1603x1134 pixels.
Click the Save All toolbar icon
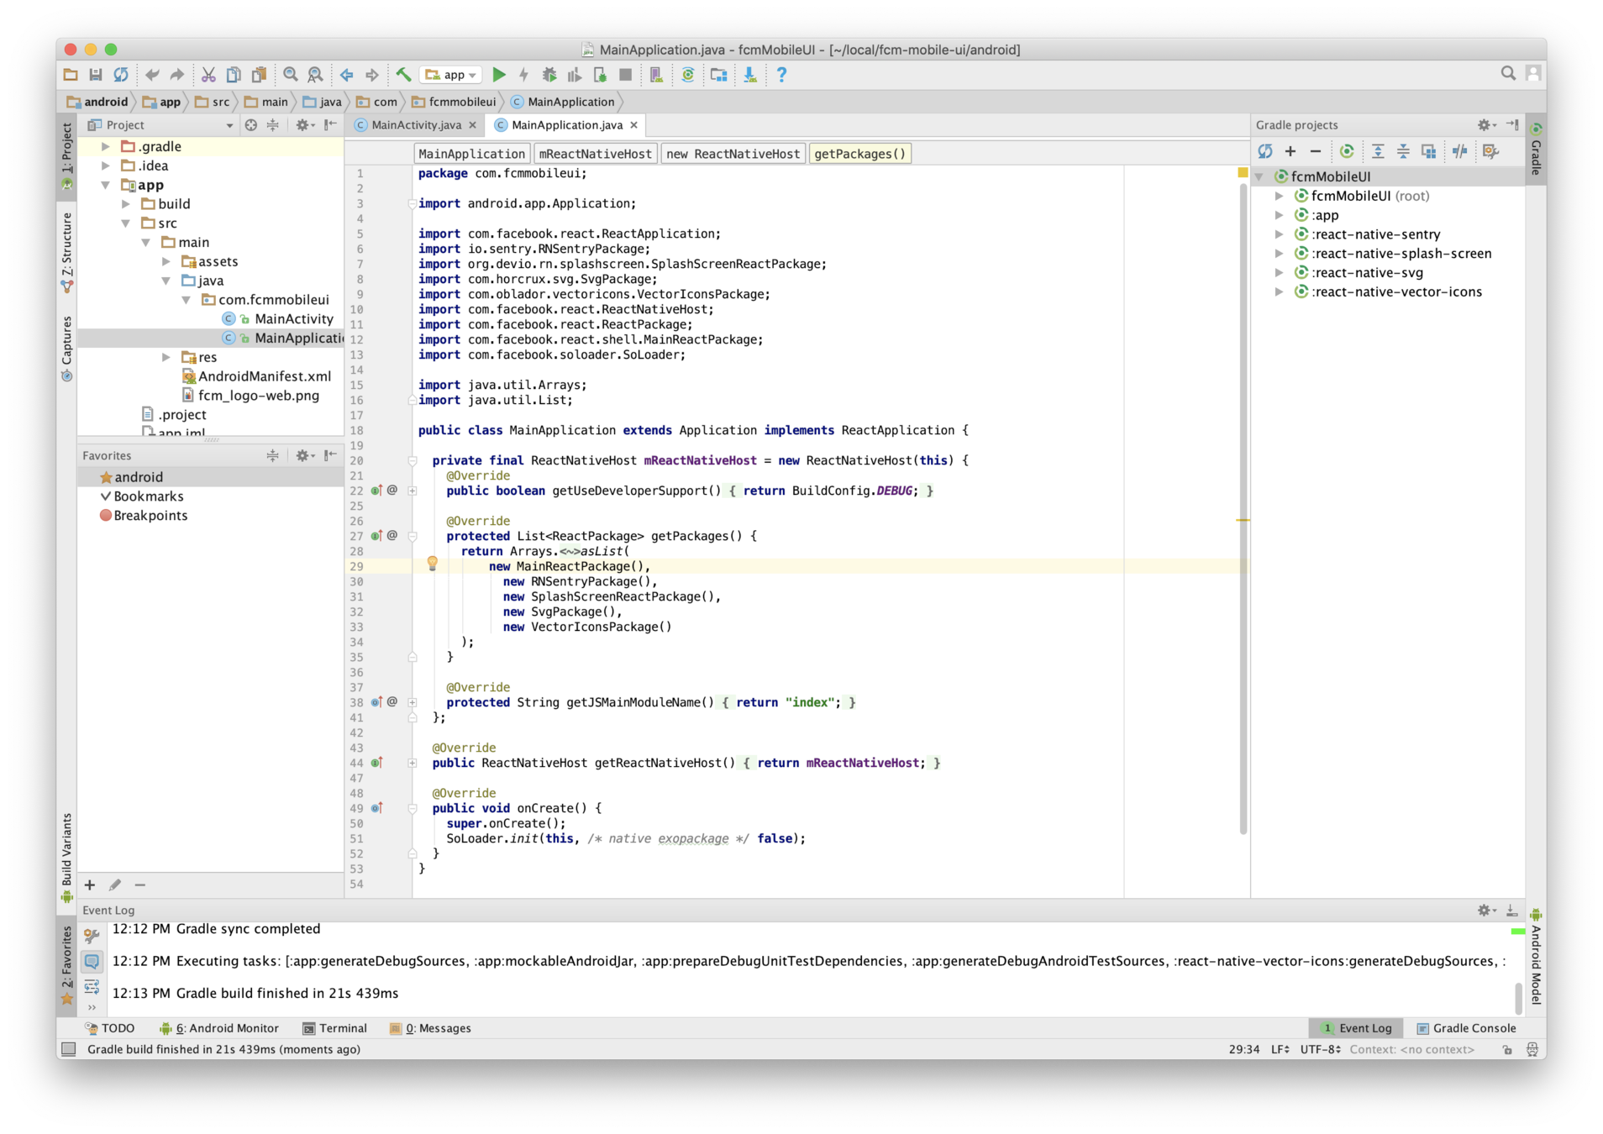(x=96, y=75)
